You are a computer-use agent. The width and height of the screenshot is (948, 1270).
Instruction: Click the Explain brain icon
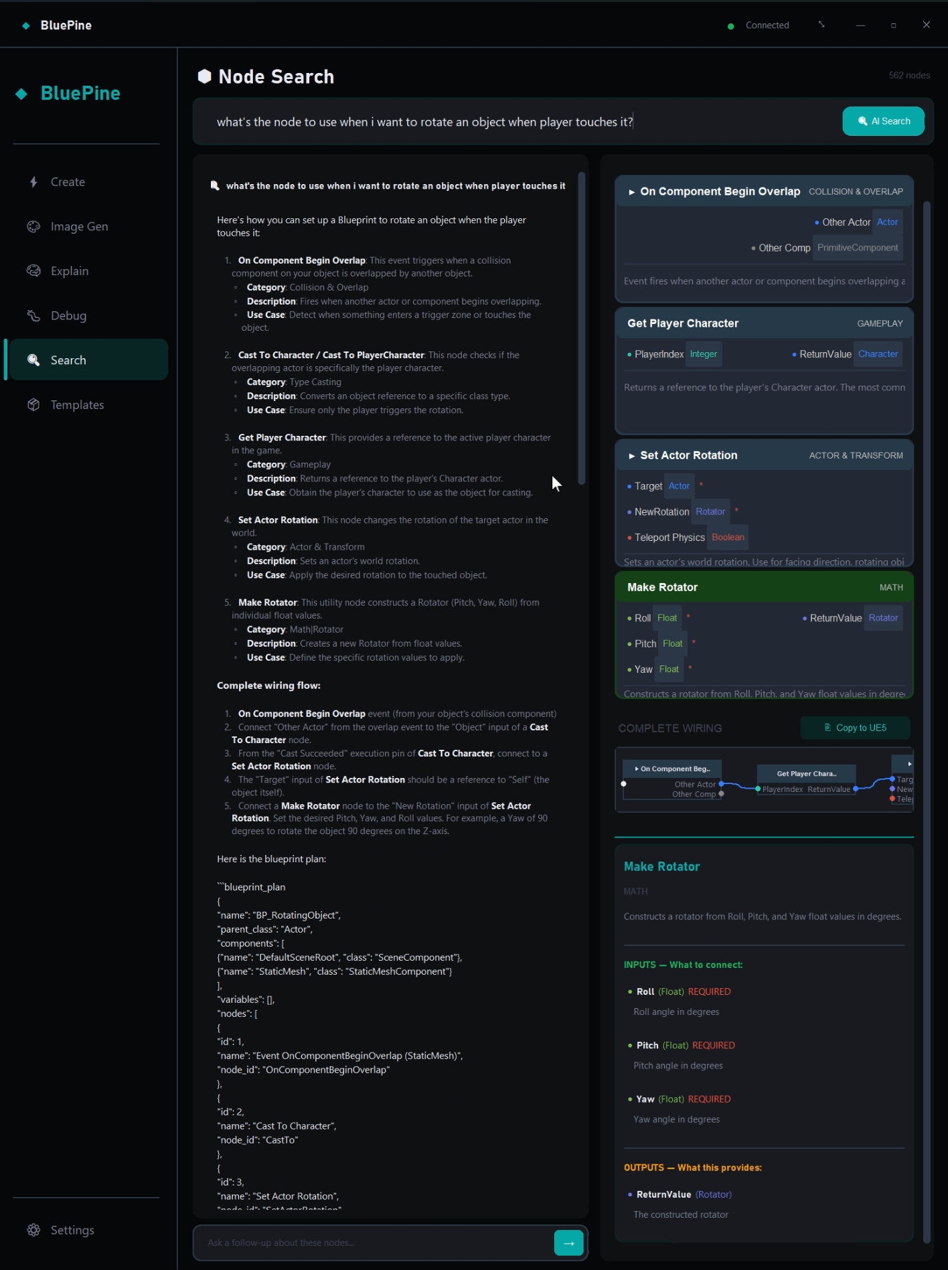(33, 271)
